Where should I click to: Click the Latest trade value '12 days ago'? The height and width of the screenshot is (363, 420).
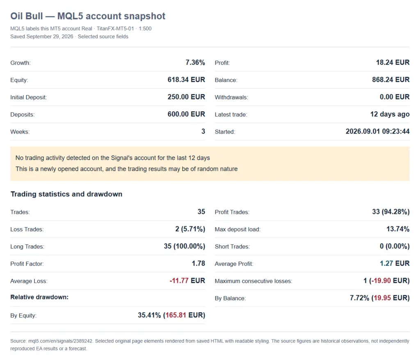click(390, 114)
